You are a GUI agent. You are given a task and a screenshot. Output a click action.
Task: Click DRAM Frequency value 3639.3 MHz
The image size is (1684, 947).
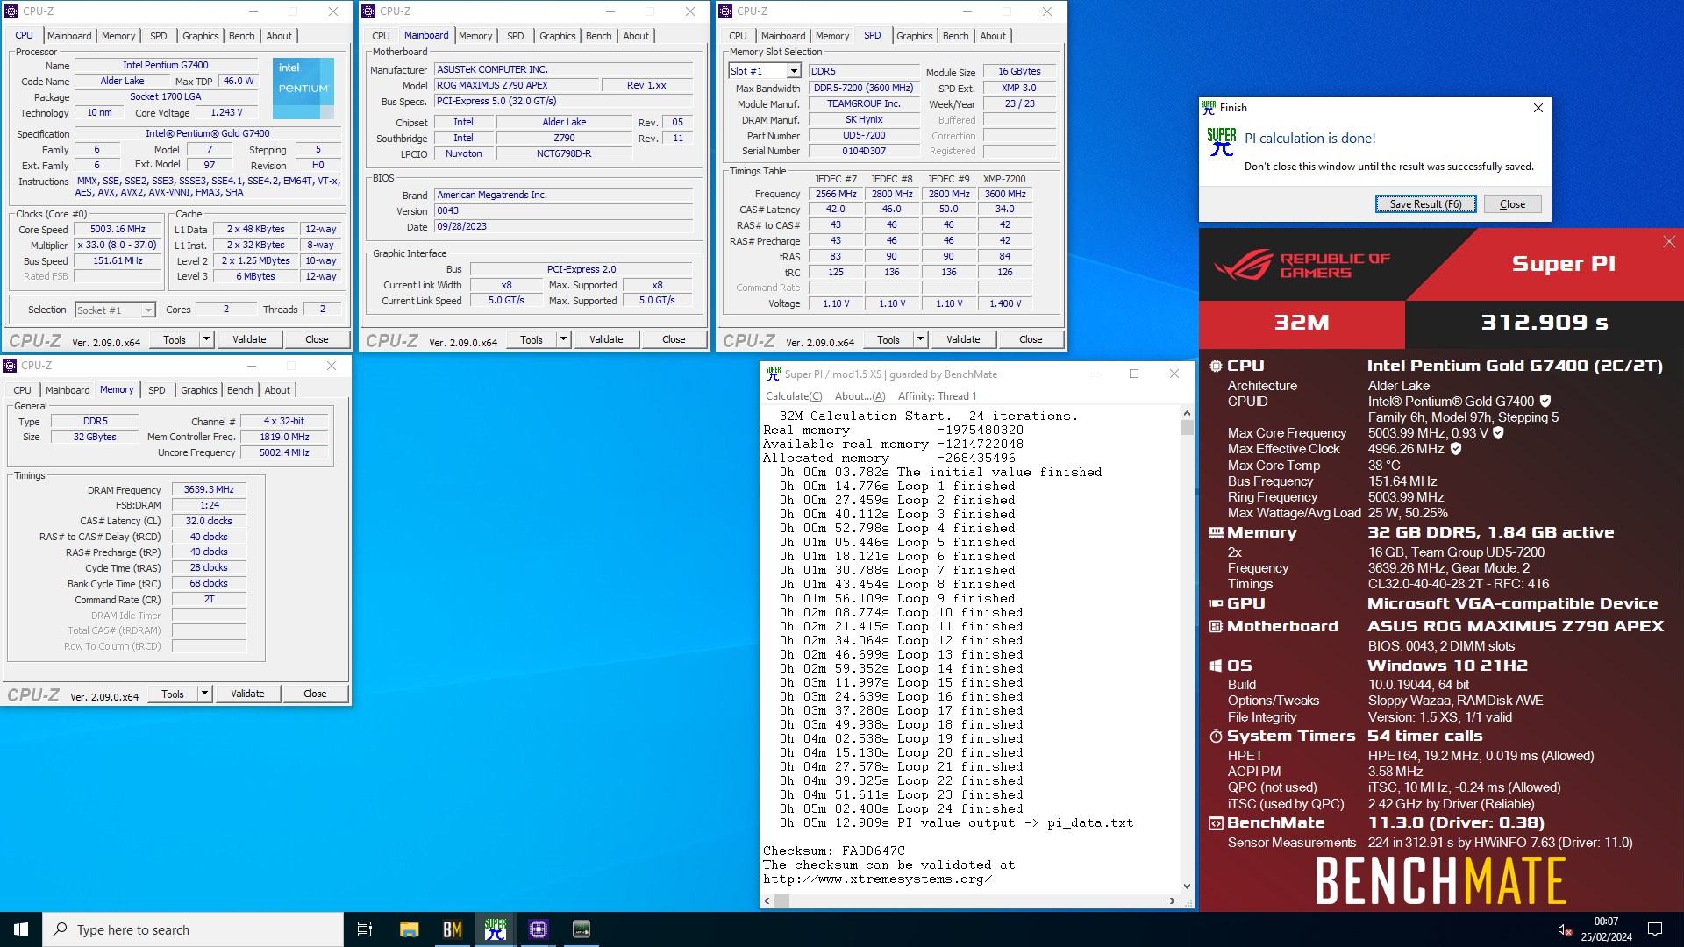pos(209,490)
